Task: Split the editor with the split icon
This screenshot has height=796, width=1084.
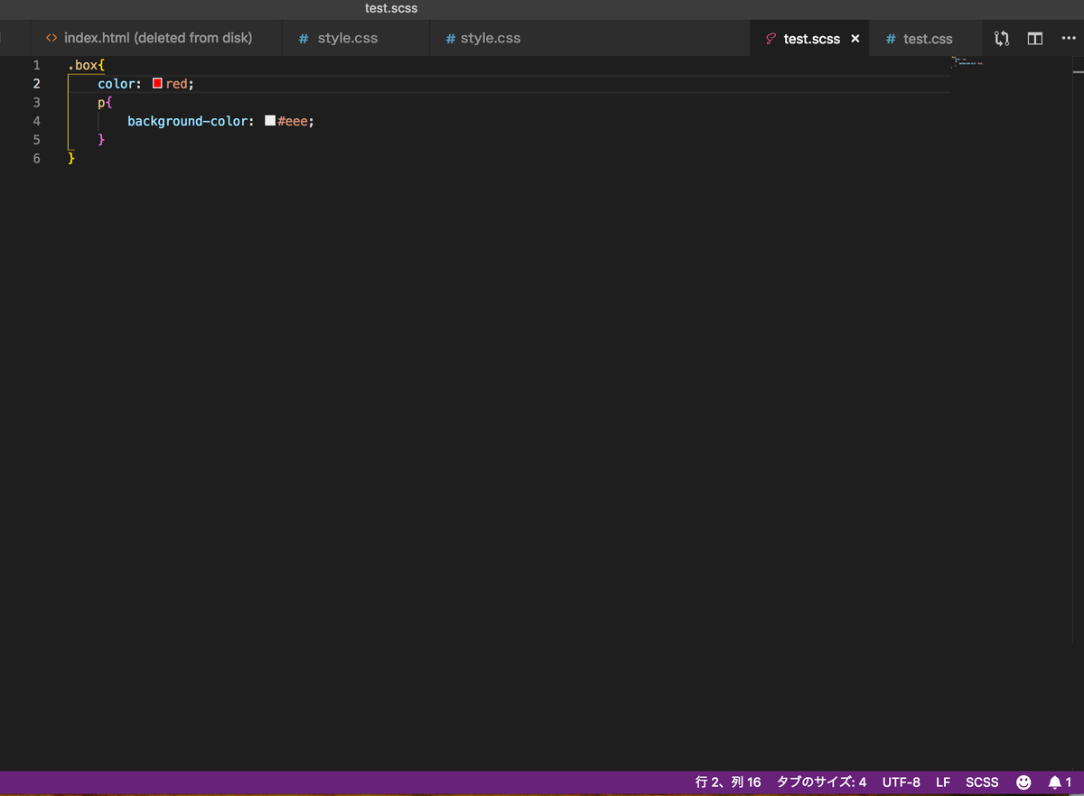Action: point(1035,39)
